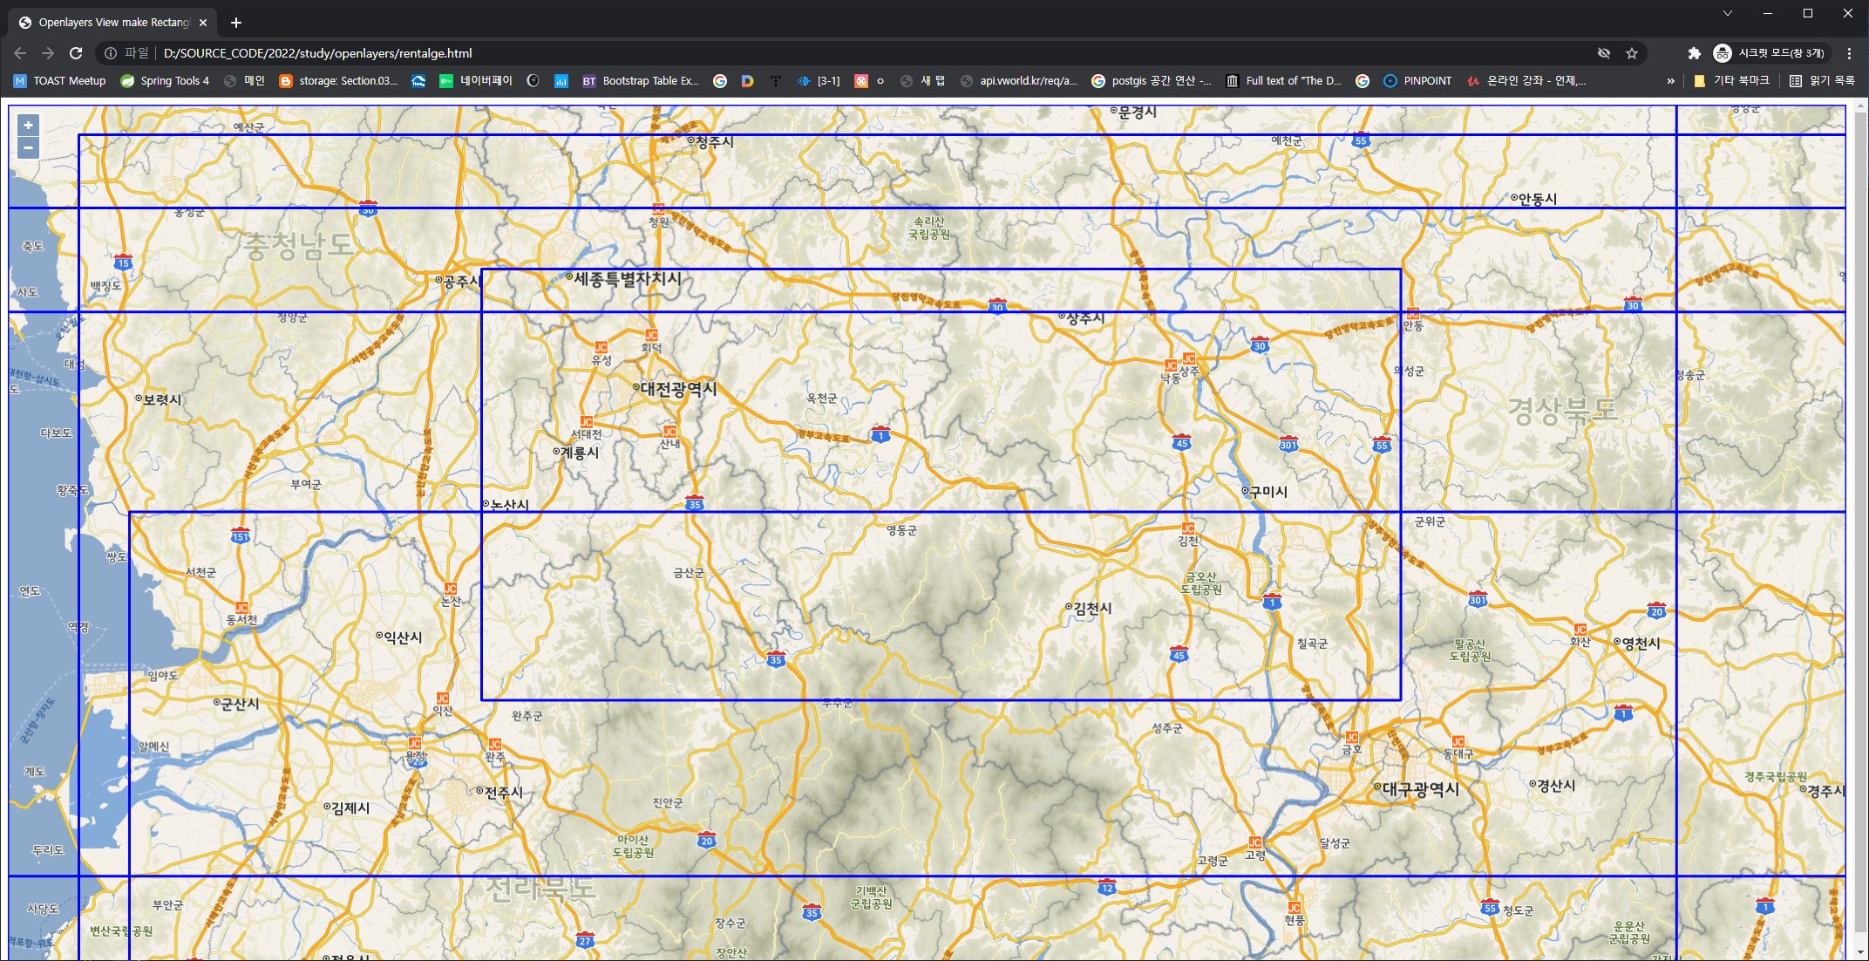Expand hidden bookmarks overflow chevron
Image resolution: width=1869 pixels, height=961 pixels.
(1670, 81)
